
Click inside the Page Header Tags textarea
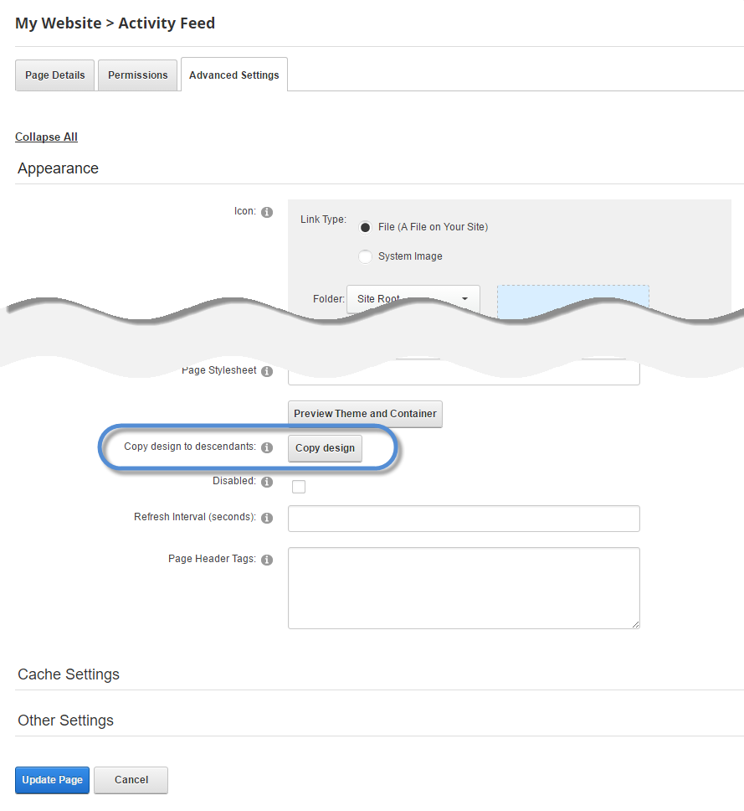tap(464, 587)
